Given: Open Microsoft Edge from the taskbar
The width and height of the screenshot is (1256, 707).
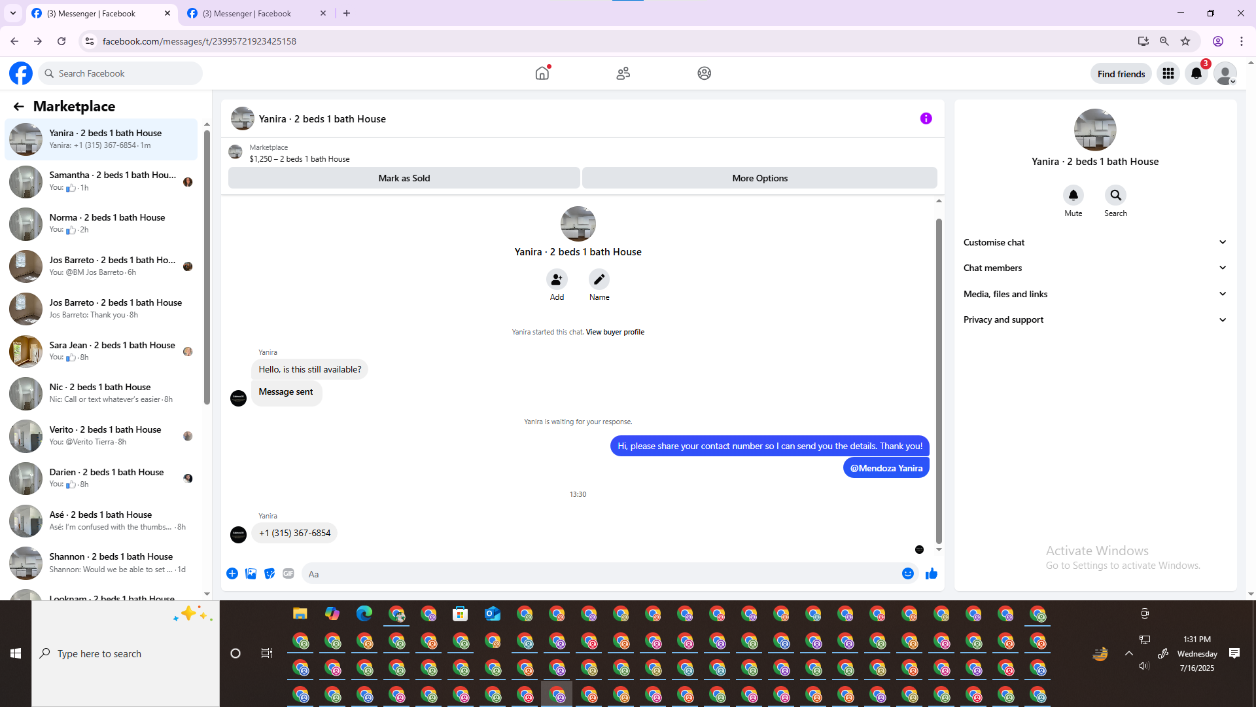Looking at the screenshot, I should [x=364, y=613].
